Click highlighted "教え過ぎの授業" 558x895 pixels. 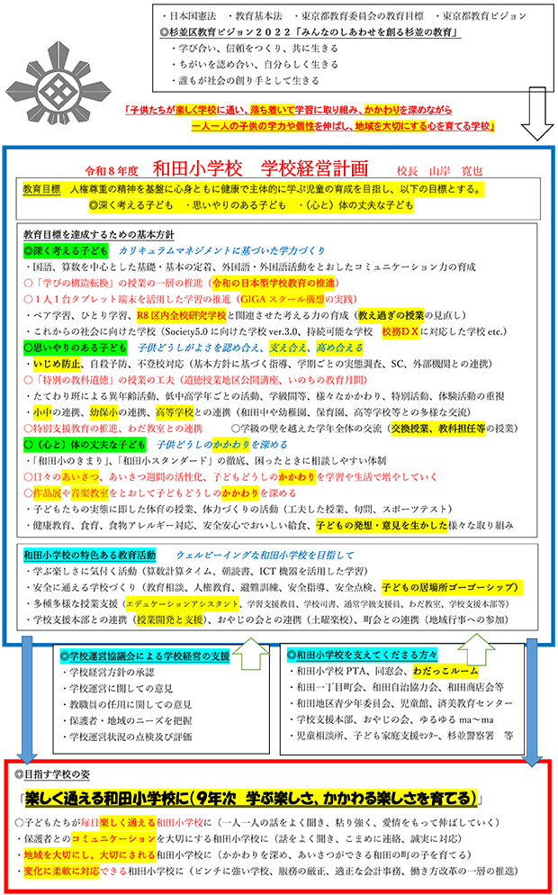(392, 314)
